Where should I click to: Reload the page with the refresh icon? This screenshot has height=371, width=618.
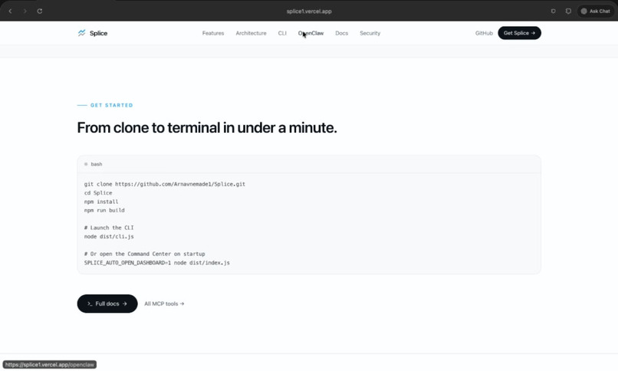pos(40,11)
